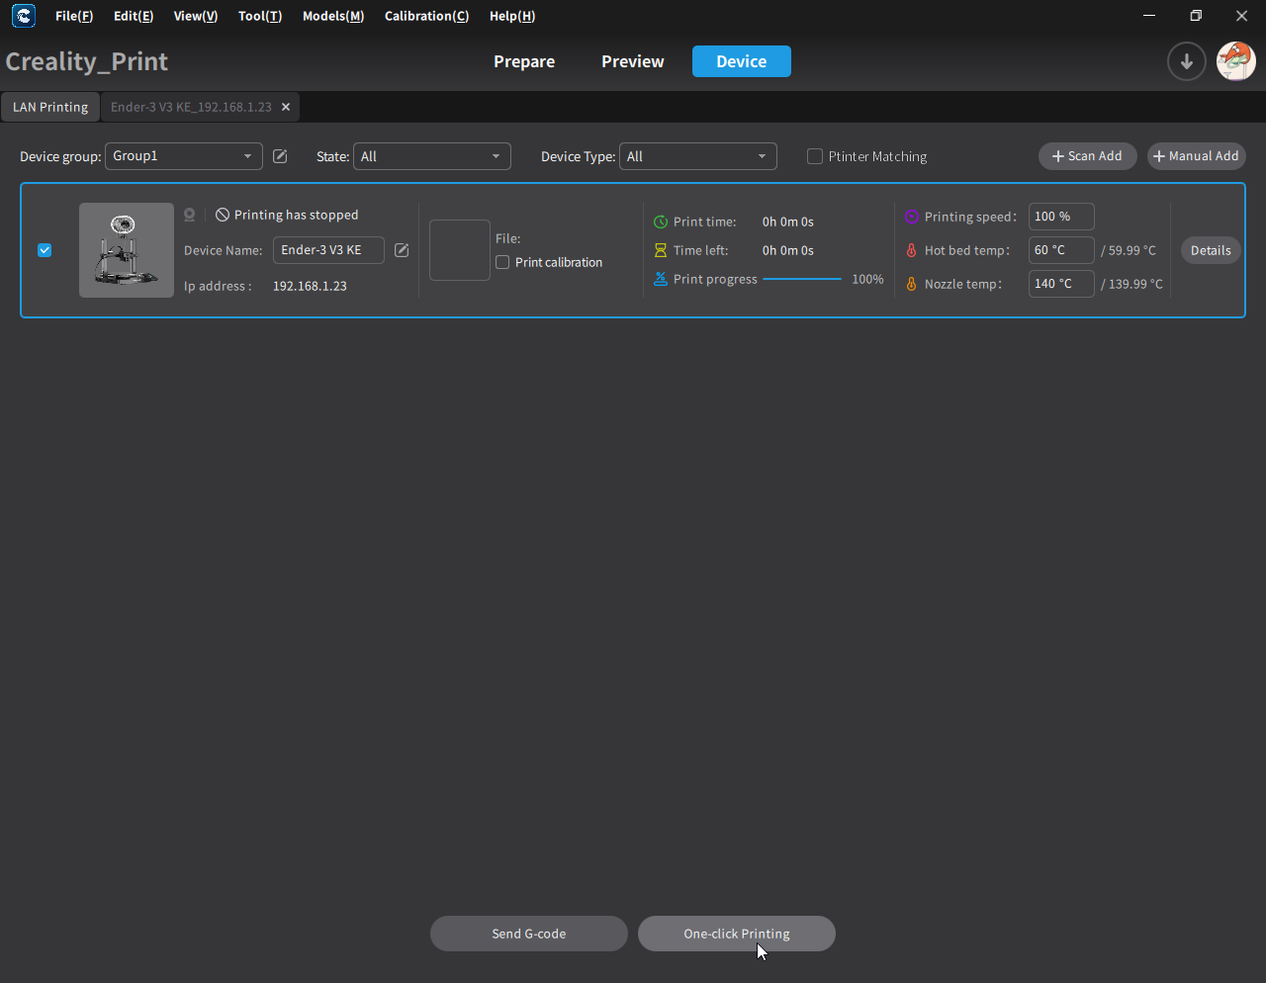Toggle the Ptinter Matching checkbox

[x=815, y=156]
